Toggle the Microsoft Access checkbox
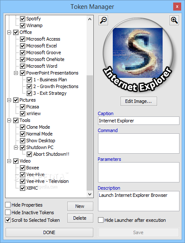This screenshot has height=243, width=185. (x=22, y=39)
